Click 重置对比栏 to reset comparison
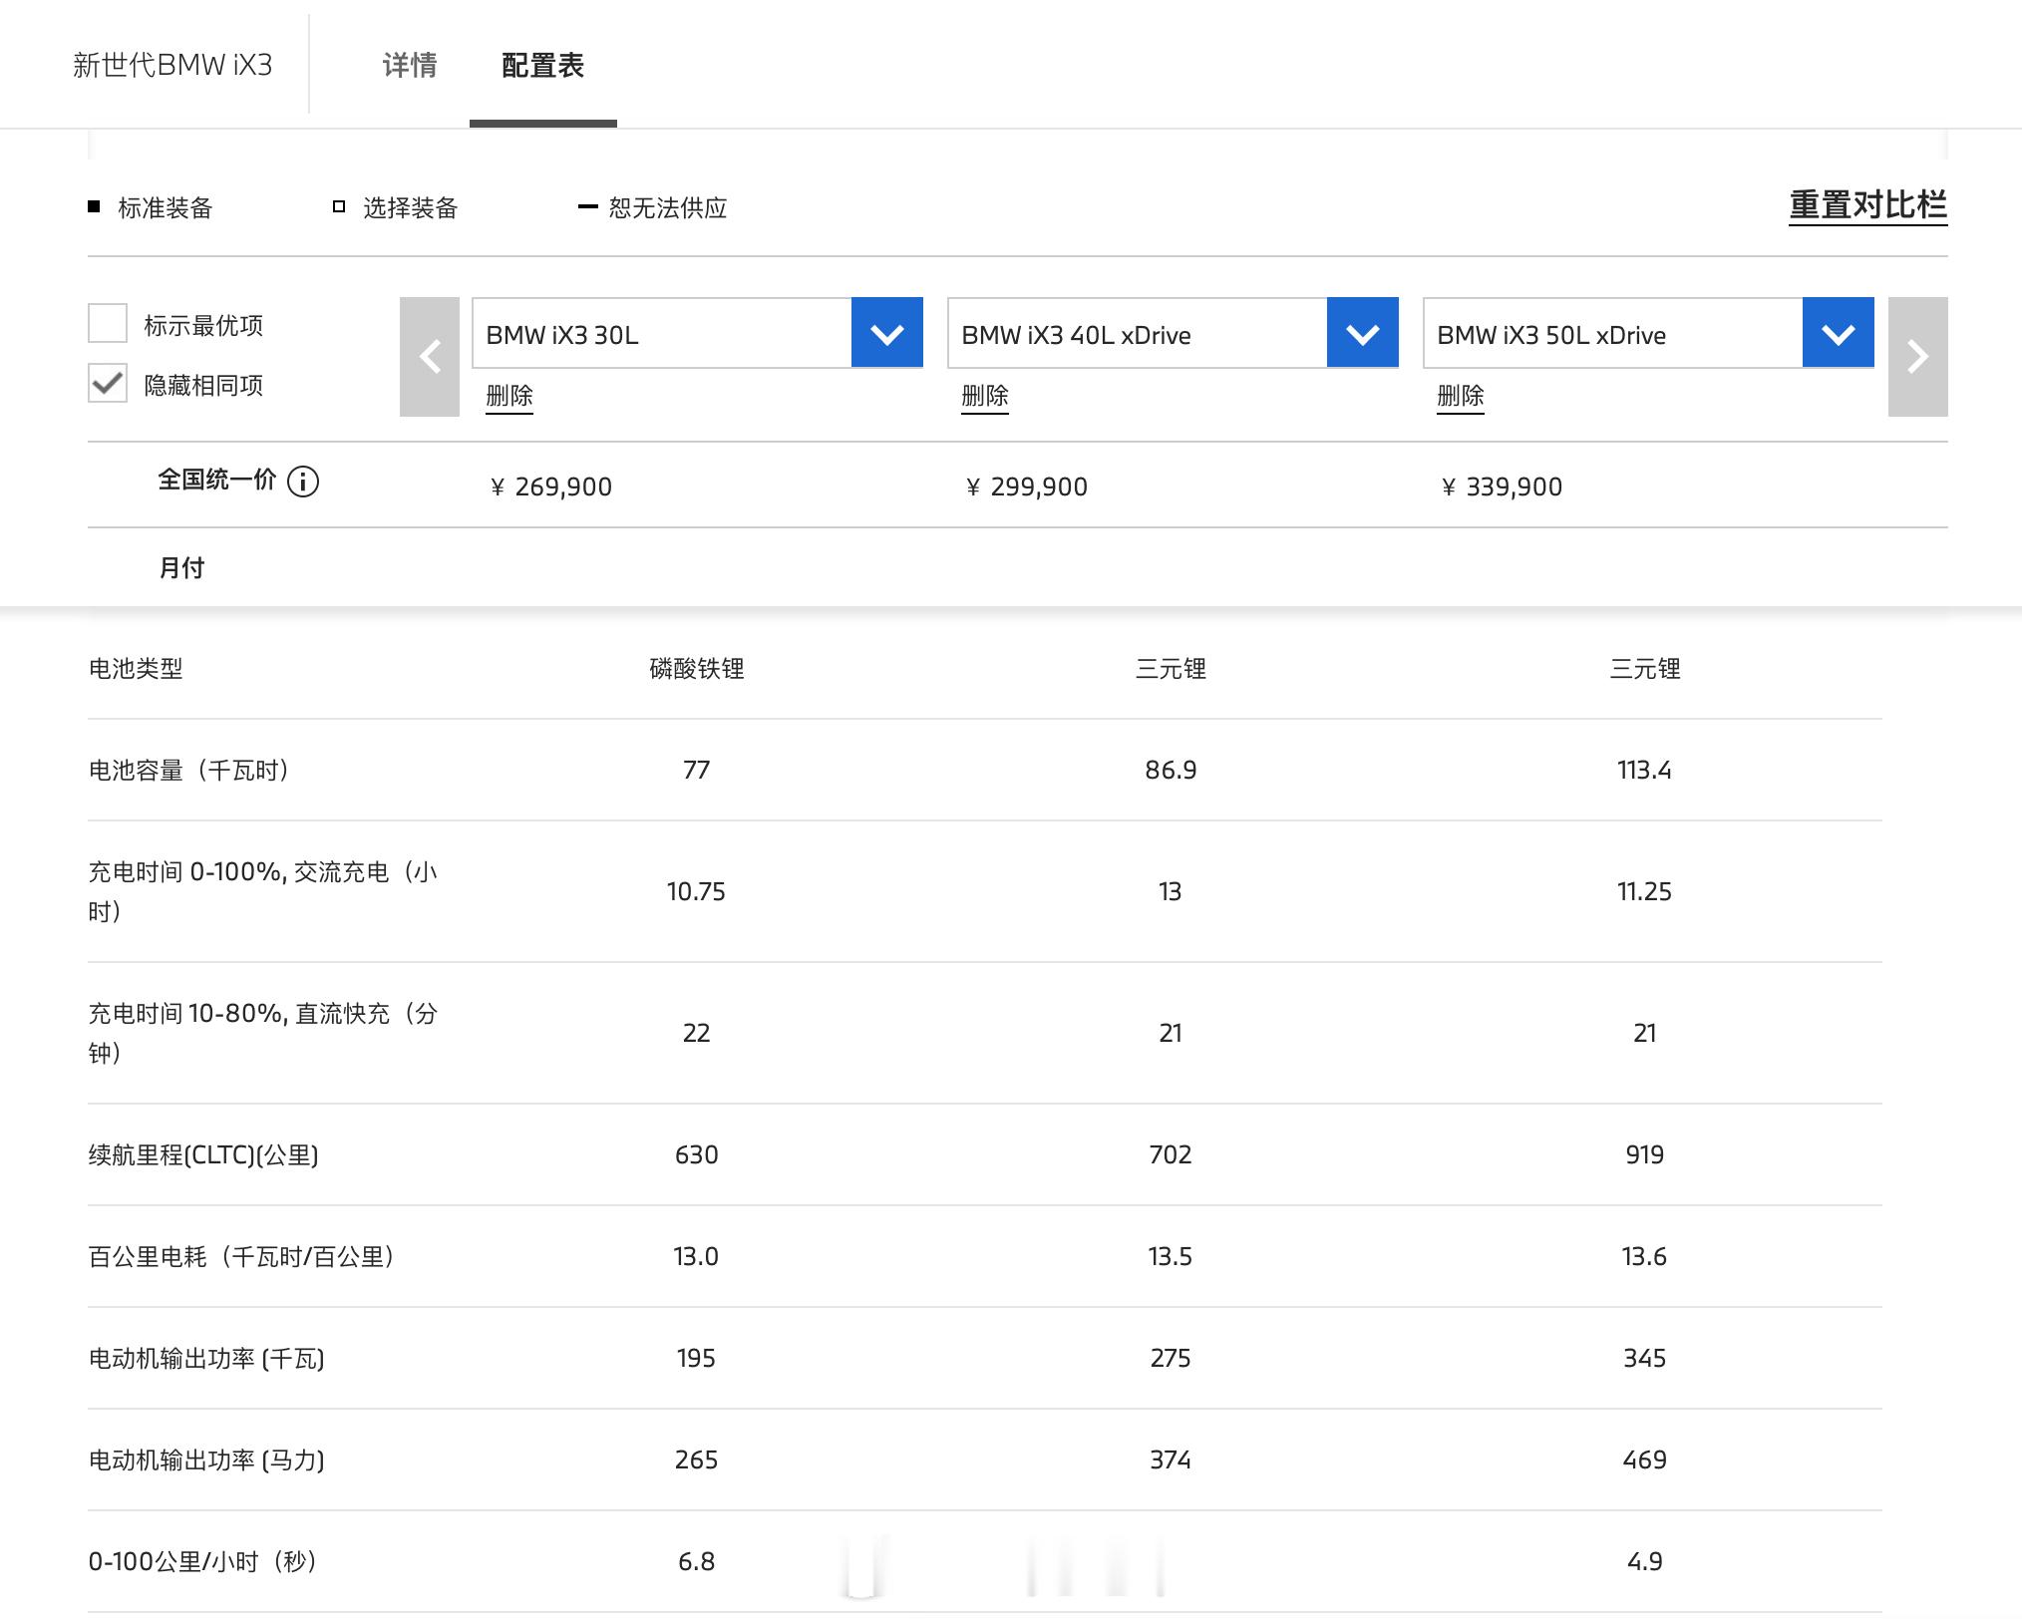The width and height of the screenshot is (2022, 1619). 1867,205
